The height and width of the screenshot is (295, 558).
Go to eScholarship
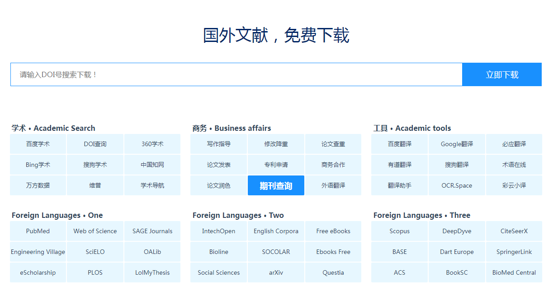tap(38, 272)
